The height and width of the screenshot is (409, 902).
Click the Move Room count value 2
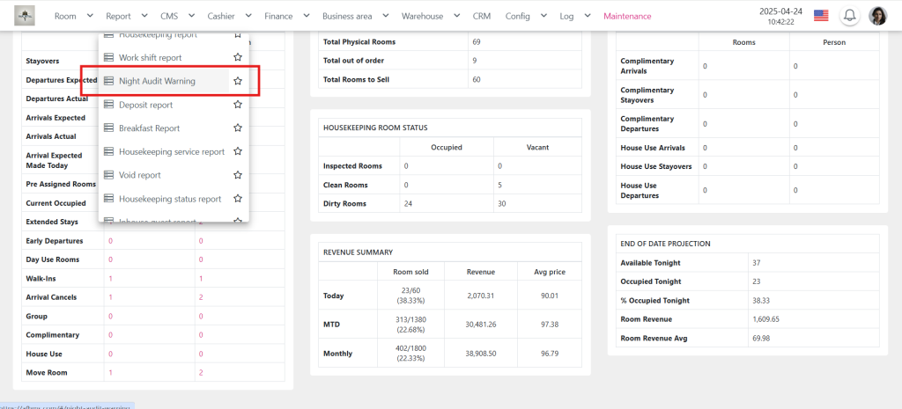point(201,373)
